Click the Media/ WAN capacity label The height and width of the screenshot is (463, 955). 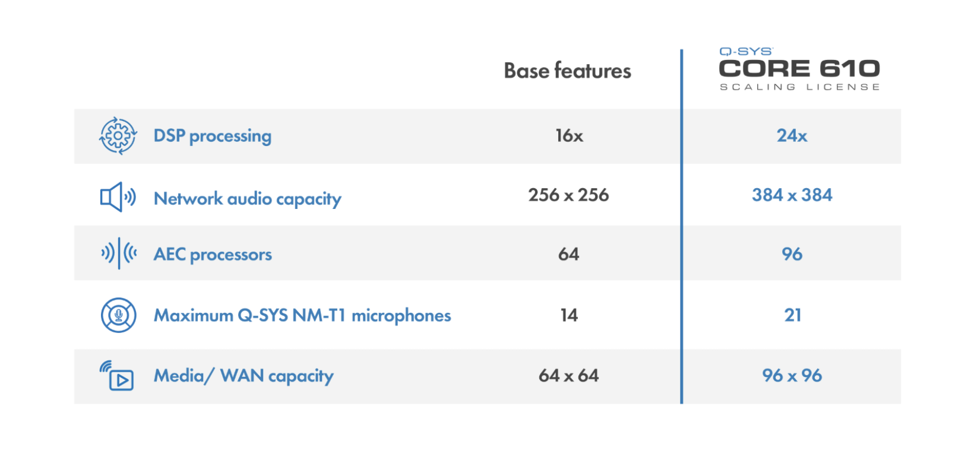click(244, 376)
